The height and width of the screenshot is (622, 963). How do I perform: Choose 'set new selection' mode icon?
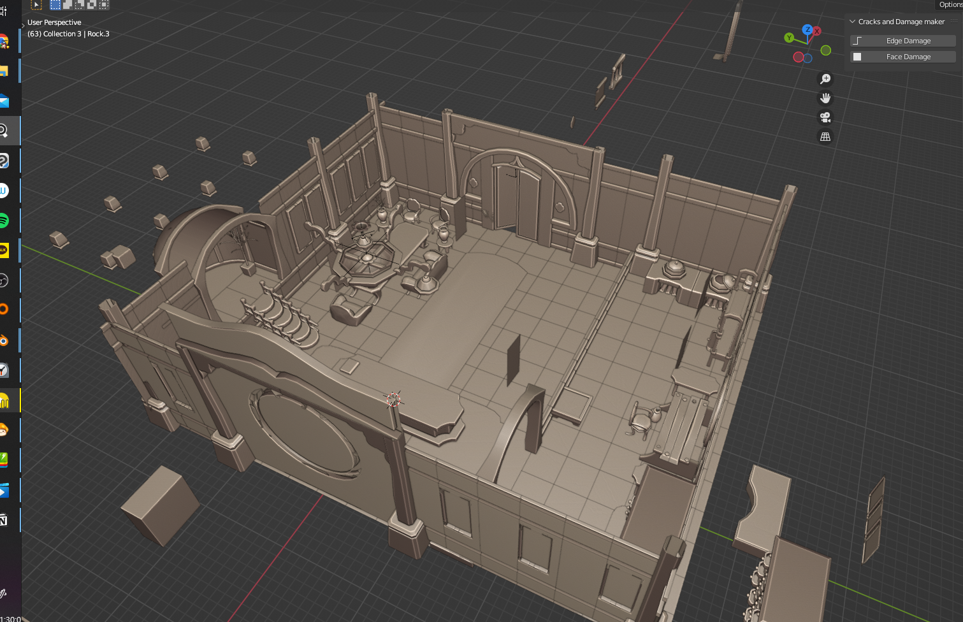[x=55, y=4]
